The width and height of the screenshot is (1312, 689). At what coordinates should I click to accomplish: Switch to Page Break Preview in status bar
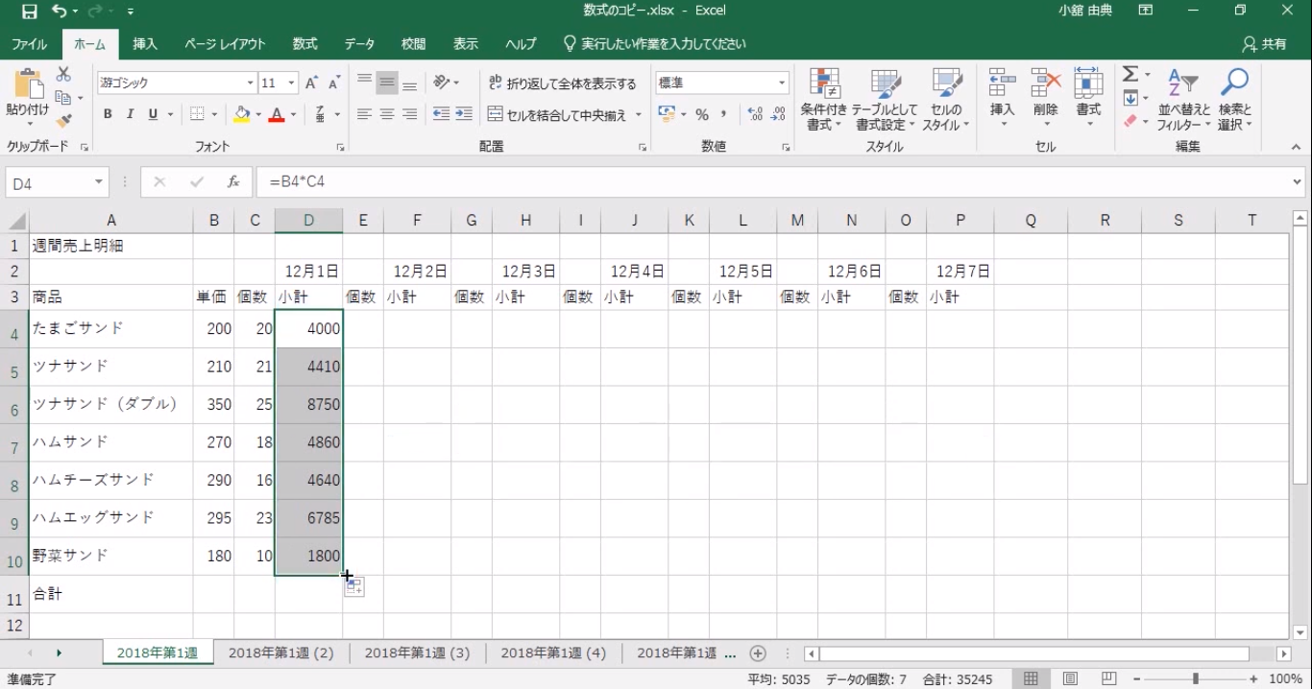click(1108, 678)
